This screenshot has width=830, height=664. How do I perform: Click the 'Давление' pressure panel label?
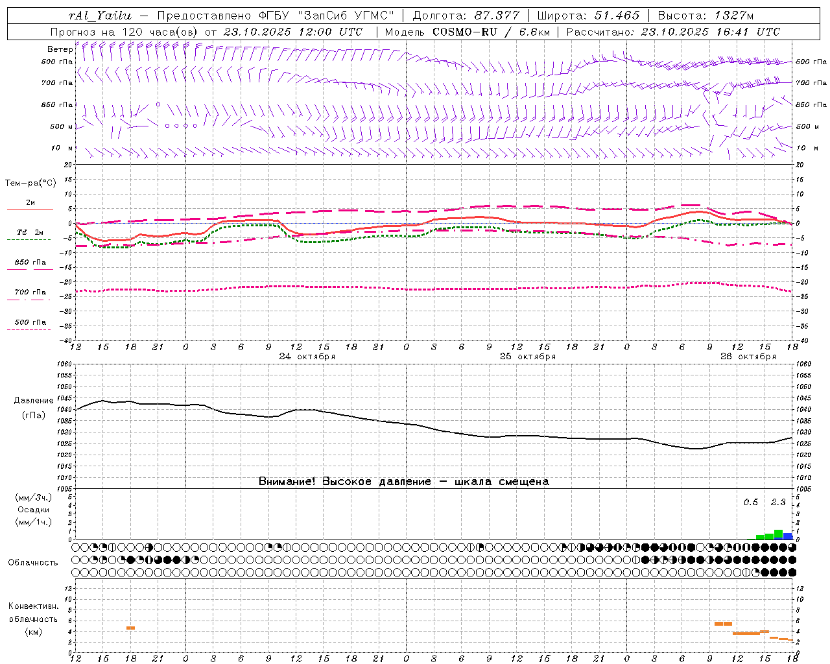33,401
